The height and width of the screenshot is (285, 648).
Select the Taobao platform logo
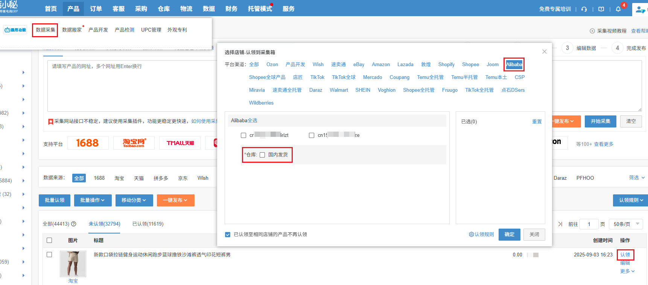click(x=134, y=143)
